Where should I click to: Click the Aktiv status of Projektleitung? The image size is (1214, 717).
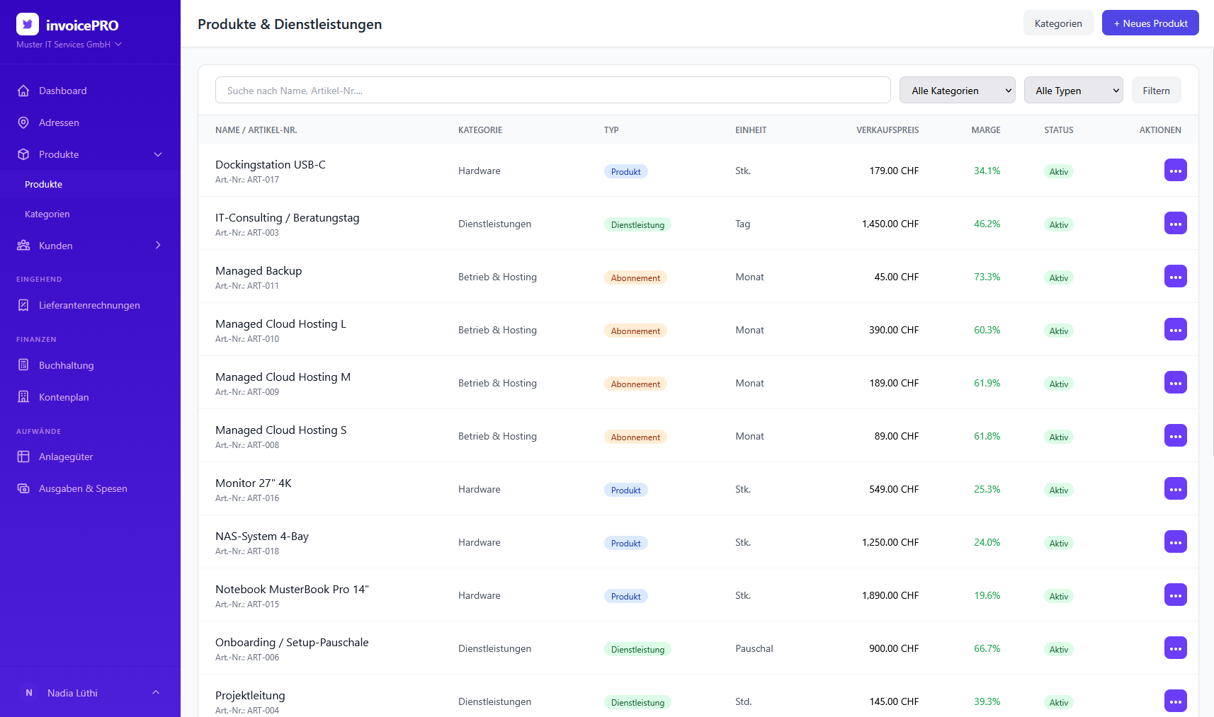1059,702
